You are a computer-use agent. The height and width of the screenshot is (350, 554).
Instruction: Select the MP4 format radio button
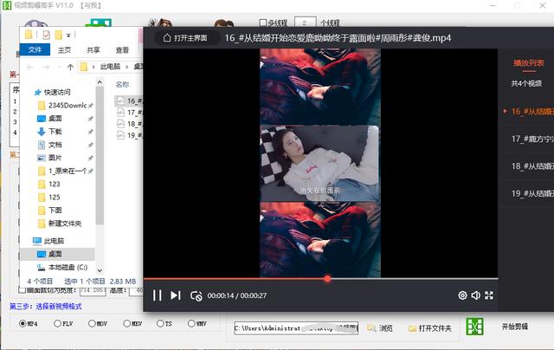[x=23, y=323]
